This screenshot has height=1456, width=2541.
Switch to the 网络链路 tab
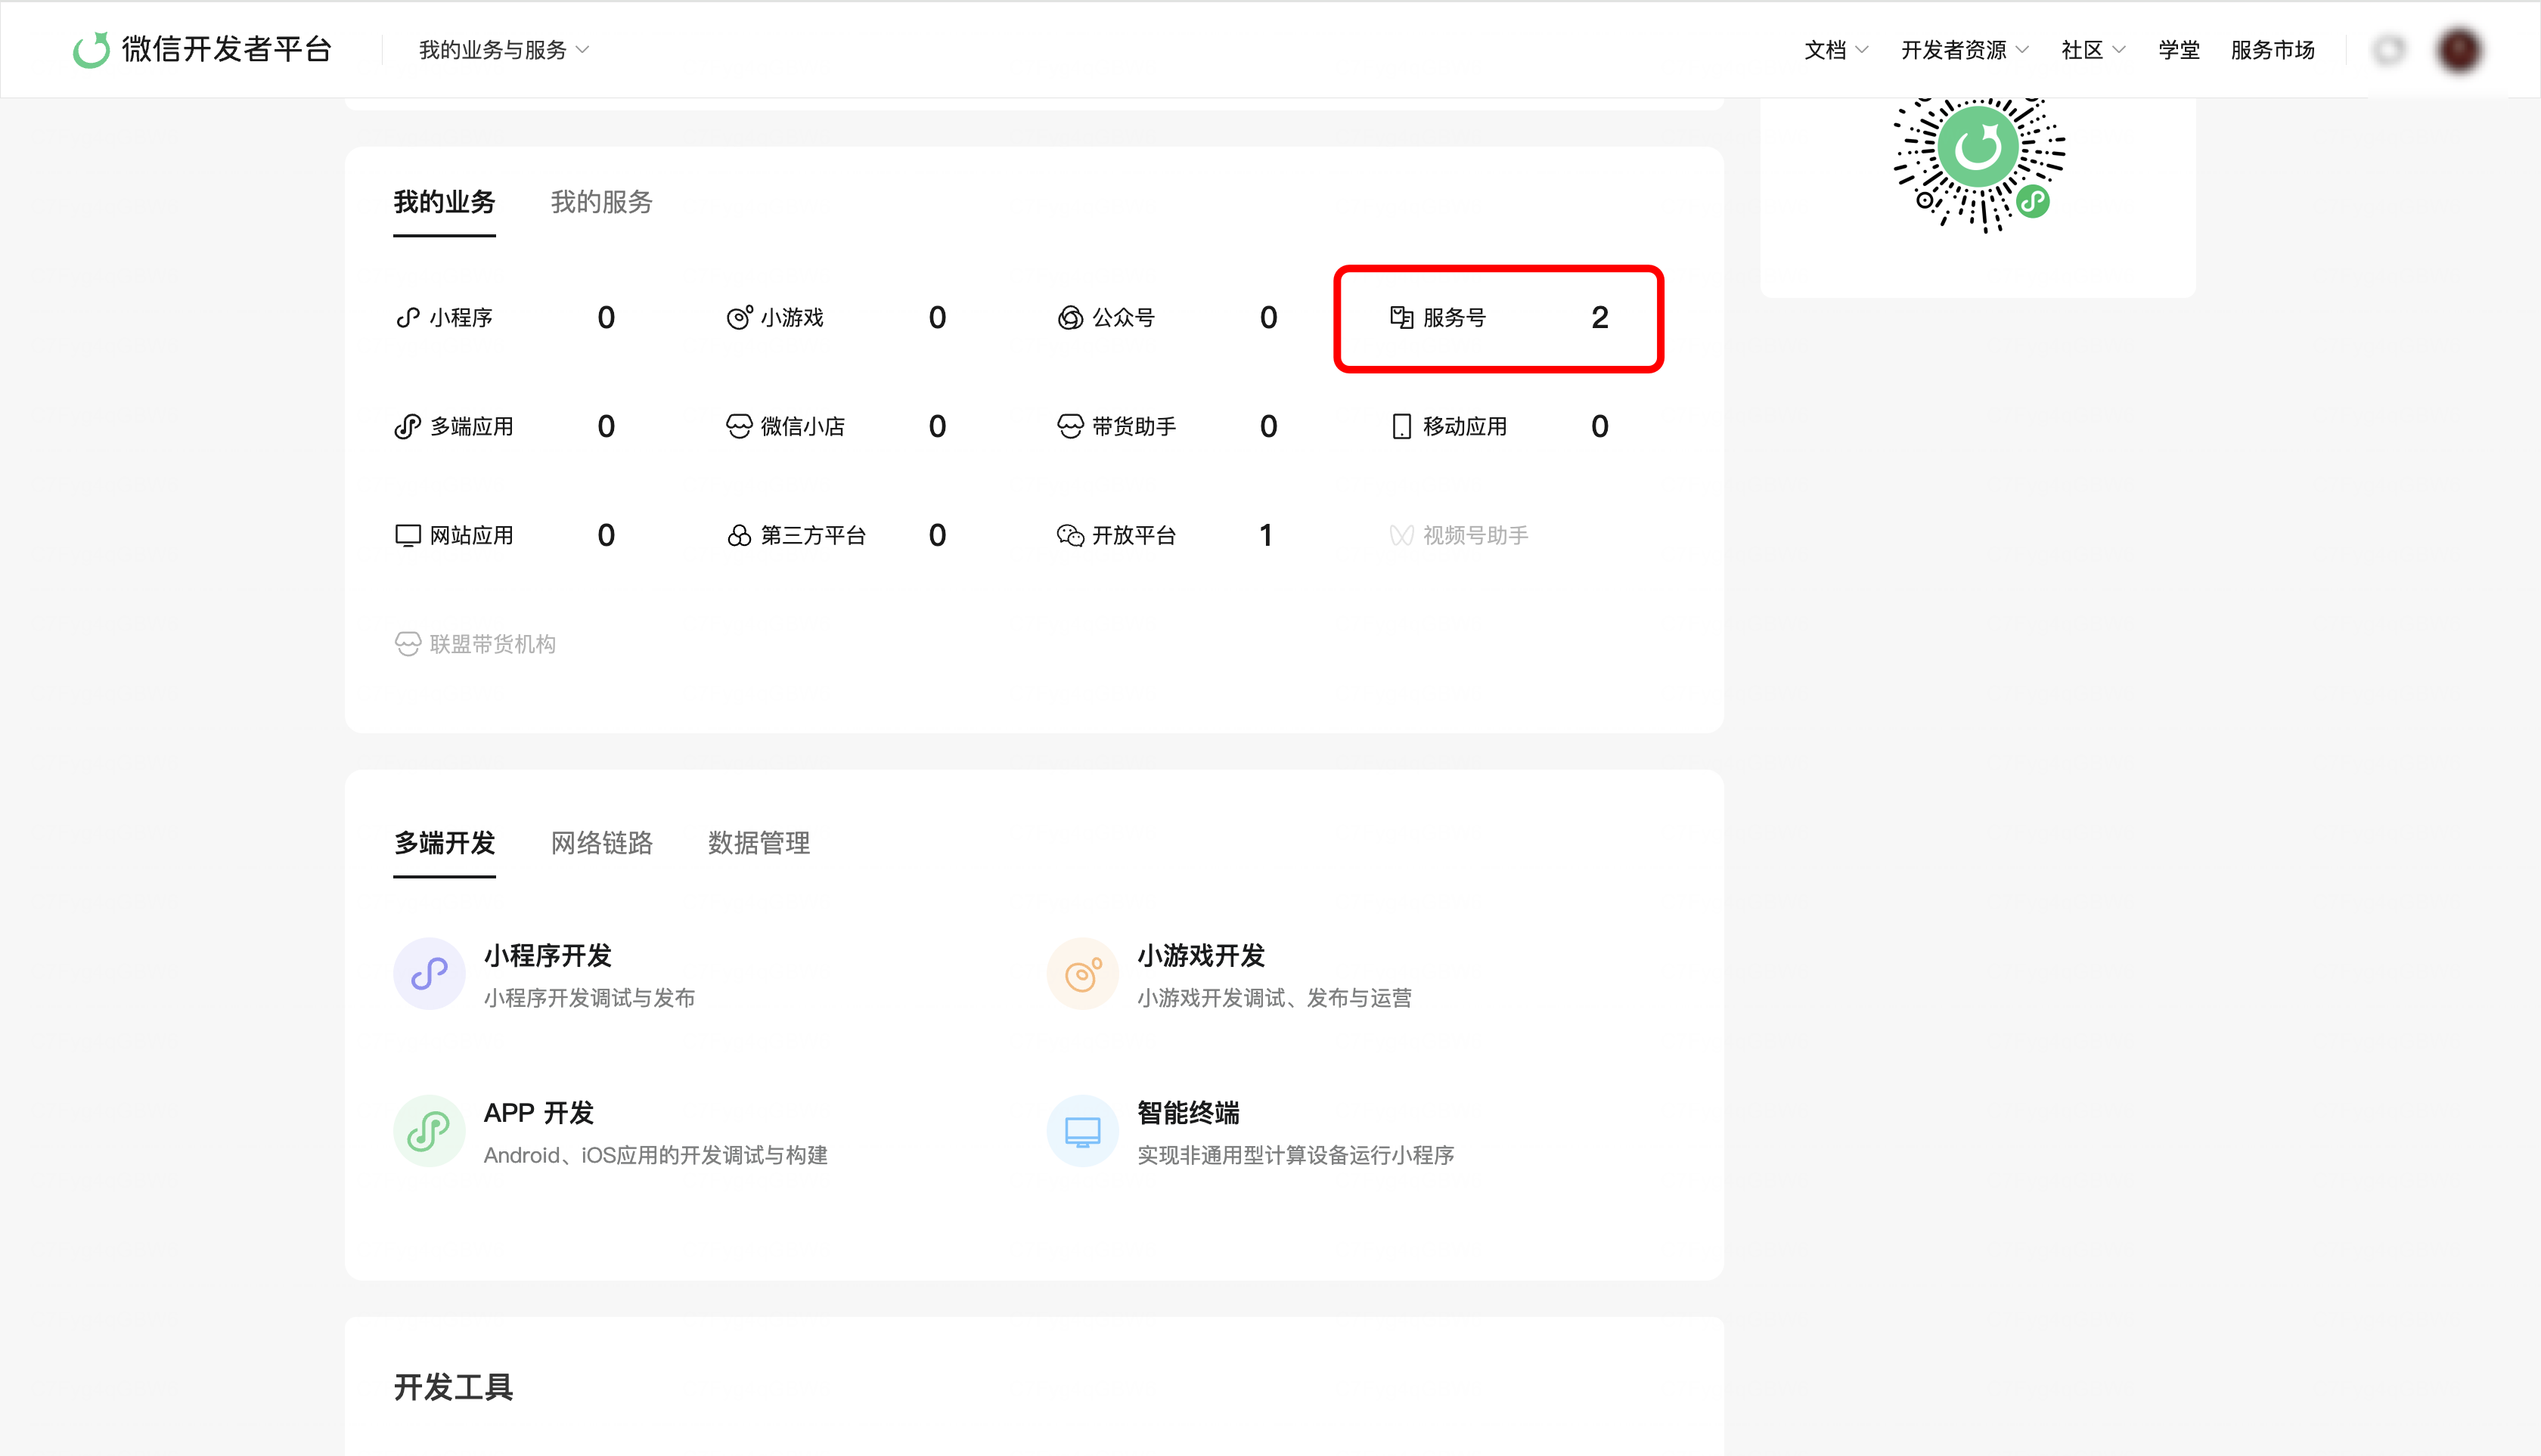601,843
